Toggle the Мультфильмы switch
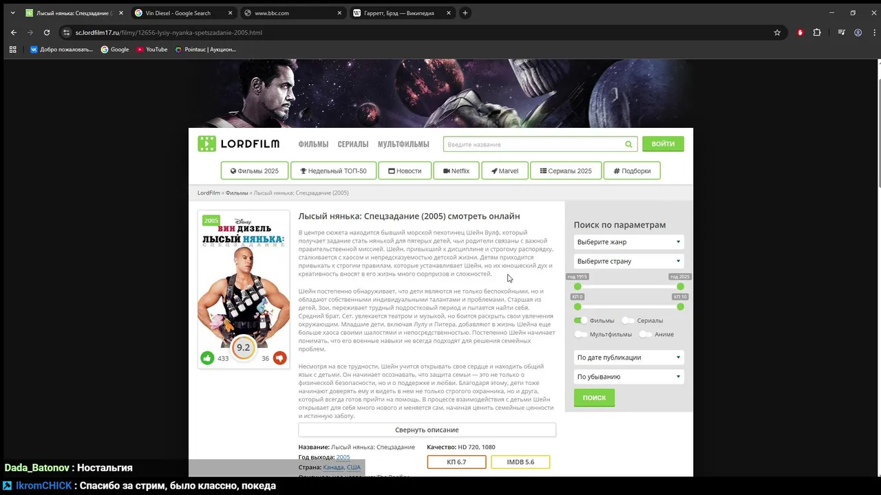 581,334
